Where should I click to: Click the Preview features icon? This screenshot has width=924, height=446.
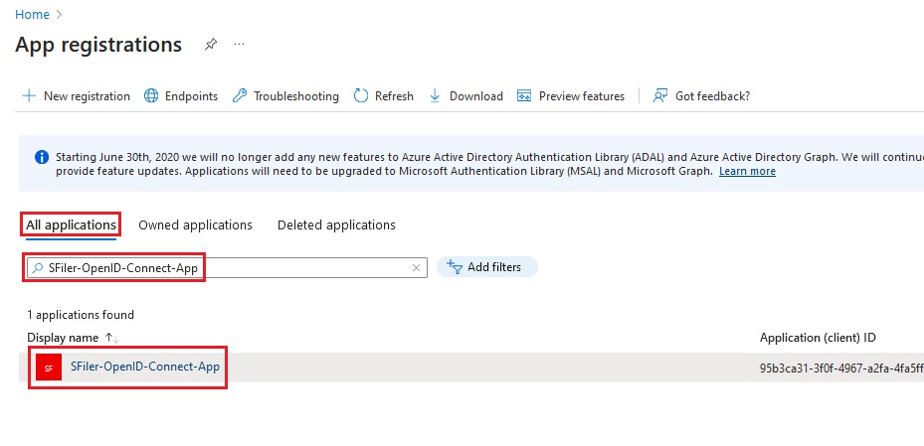(x=524, y=96)
